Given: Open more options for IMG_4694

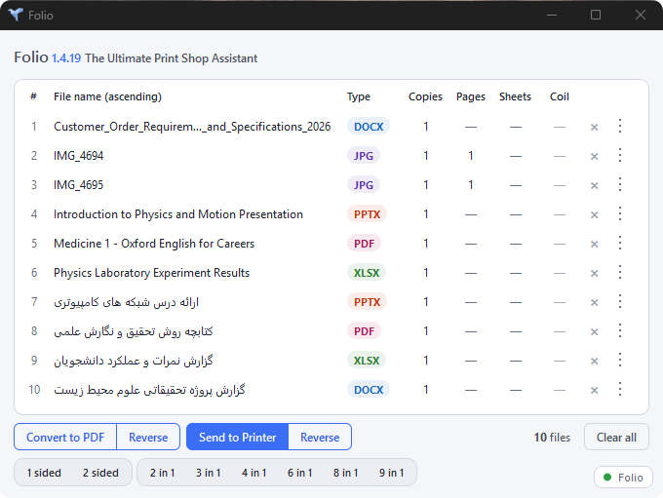Looking at the screenshot, I should point(620,155).
